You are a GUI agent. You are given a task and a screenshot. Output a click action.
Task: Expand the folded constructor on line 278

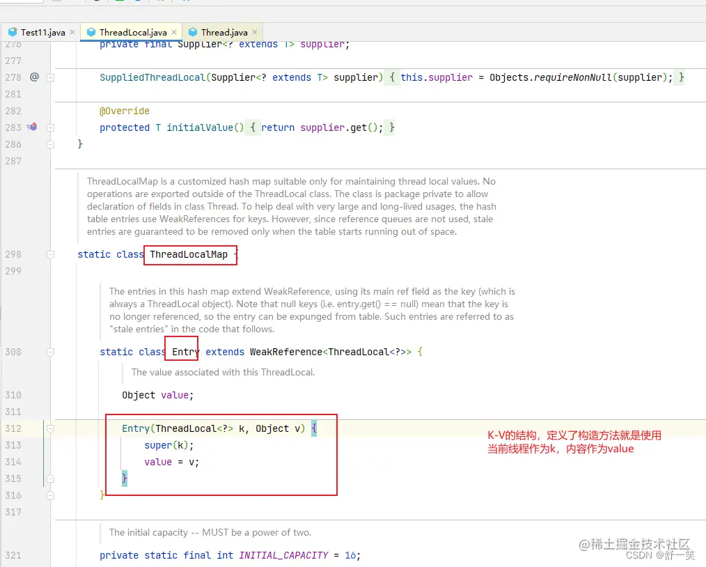tap(50, 77)
